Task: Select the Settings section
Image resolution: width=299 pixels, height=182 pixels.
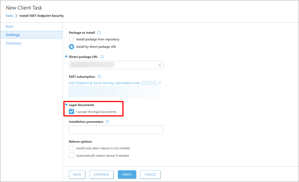Action: [13, 35]
